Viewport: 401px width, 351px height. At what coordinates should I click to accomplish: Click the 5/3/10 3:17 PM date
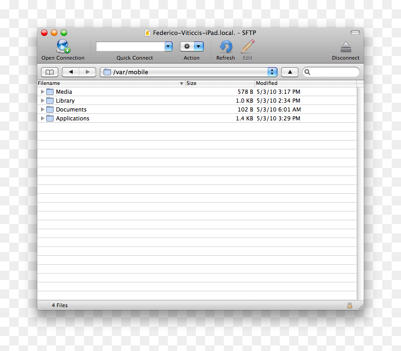[x=278, y=91]
